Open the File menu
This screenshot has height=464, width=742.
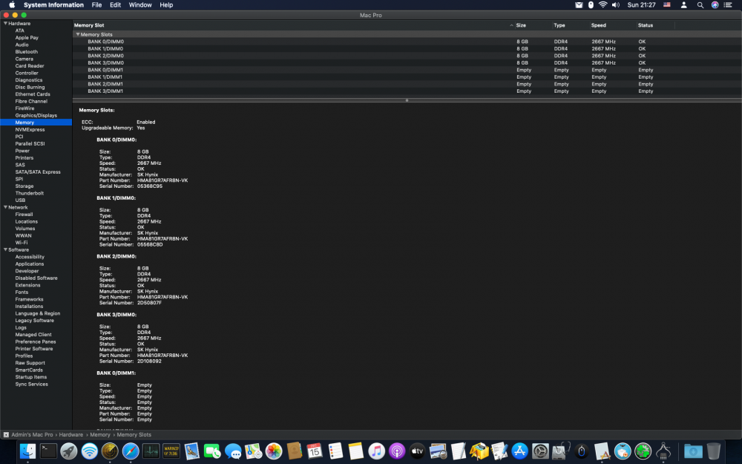[96, 4]
